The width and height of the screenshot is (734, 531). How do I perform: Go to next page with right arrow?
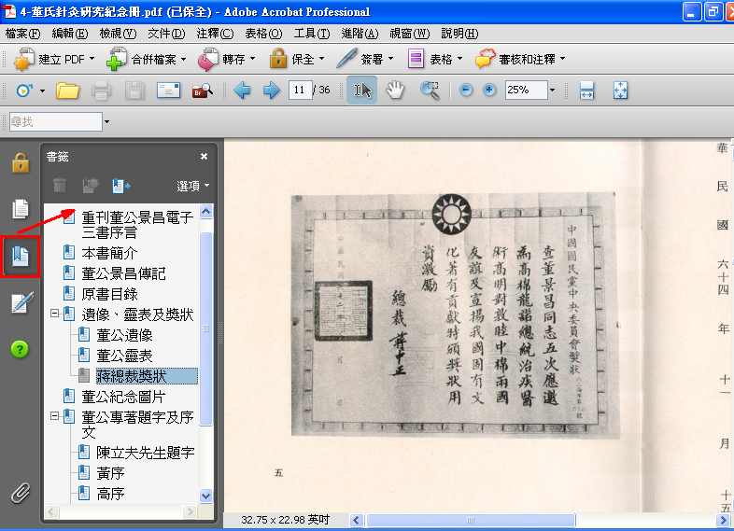(272, 90)
